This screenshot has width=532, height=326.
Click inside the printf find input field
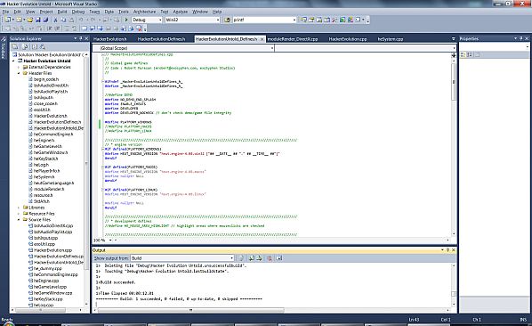[x=262, y=20]
